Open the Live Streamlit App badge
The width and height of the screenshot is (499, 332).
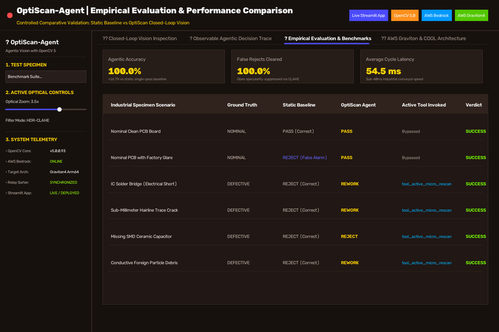[368, 15]
